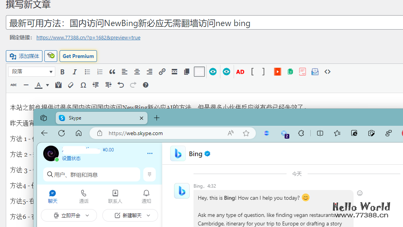403x227 pixels.
Task: Undo the last edit
Action: click(121, 85)
